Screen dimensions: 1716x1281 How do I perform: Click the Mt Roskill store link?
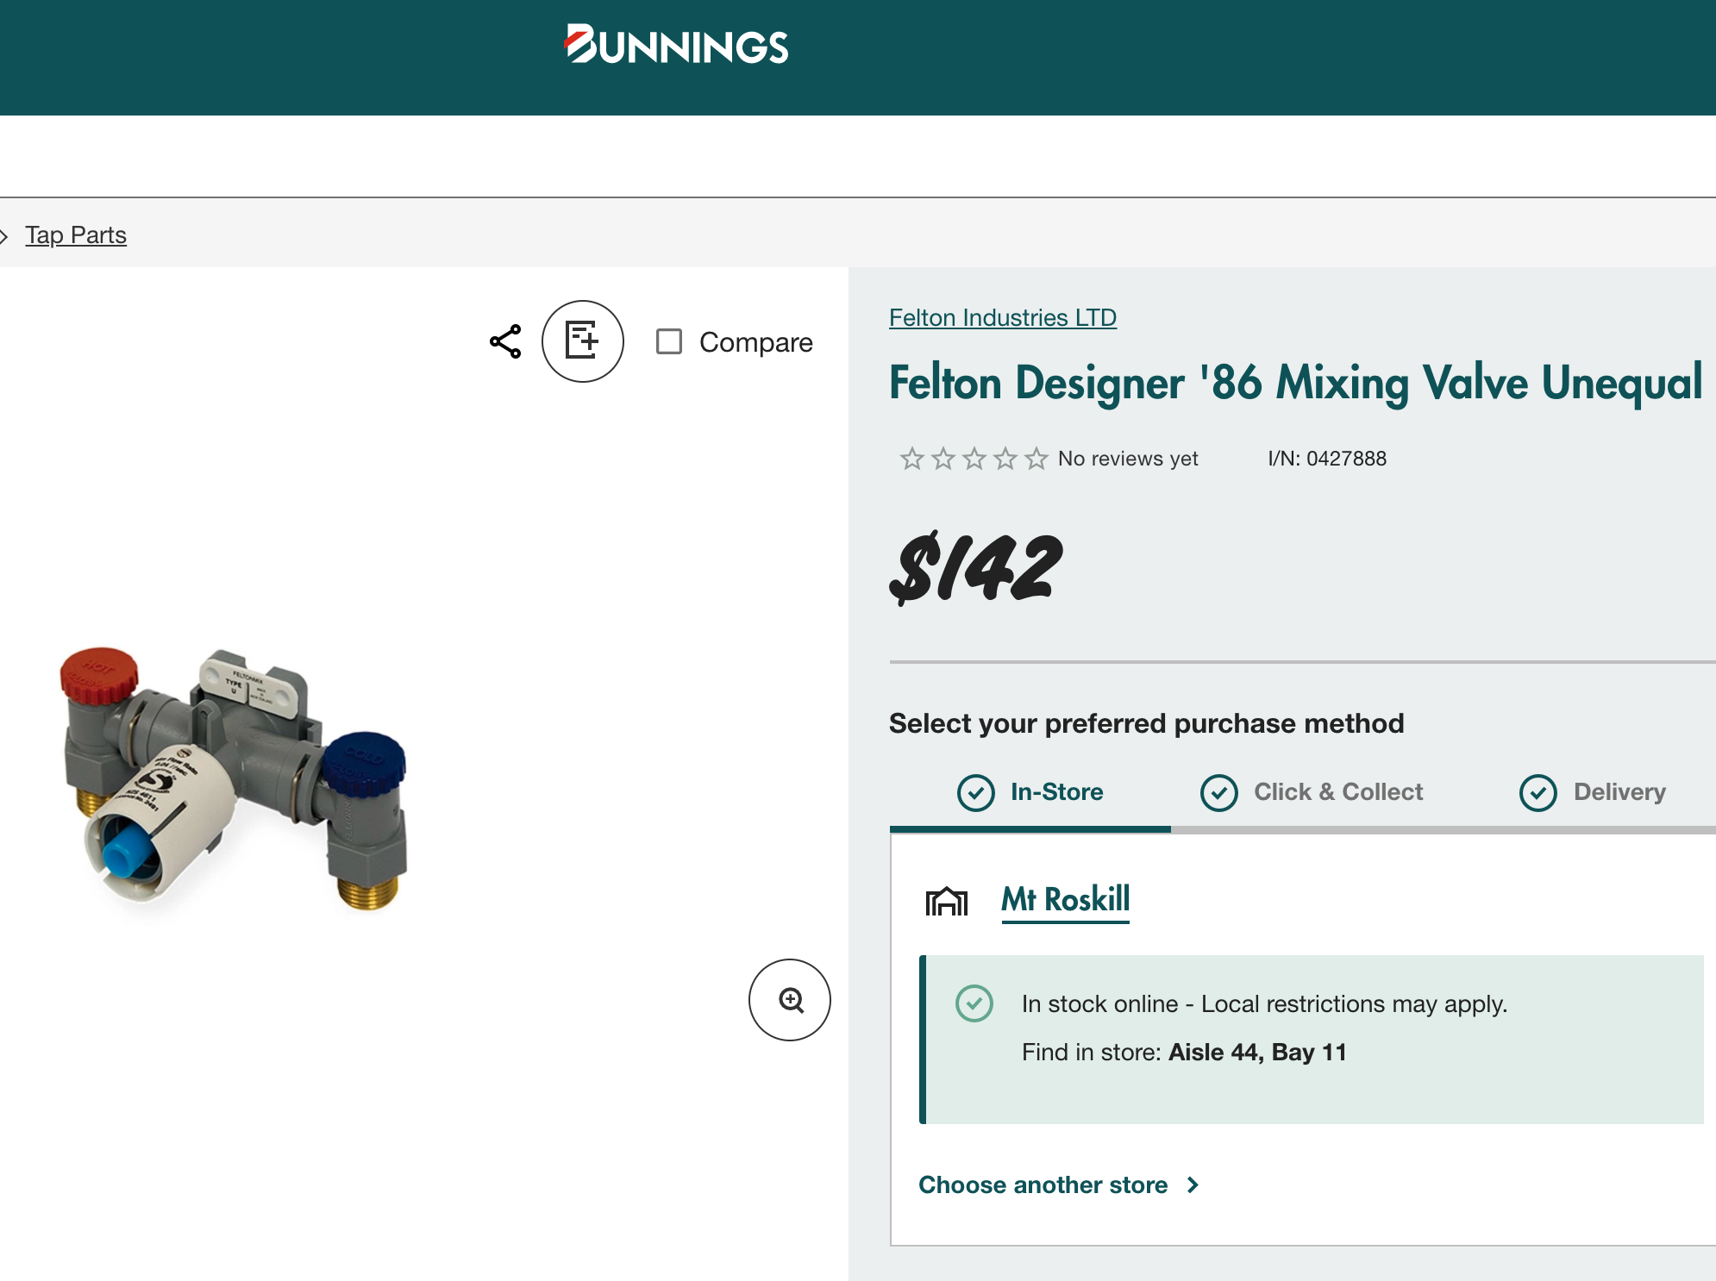coord(1065,900)
